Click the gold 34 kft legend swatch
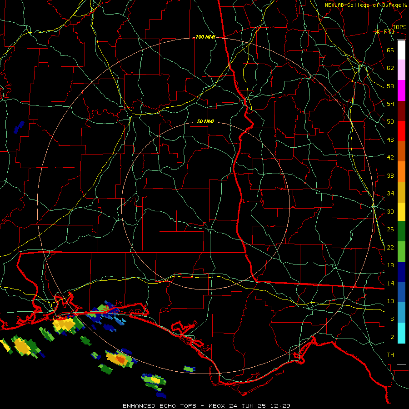Viewport: 409px width, 409px height. (x=401, y=192)
